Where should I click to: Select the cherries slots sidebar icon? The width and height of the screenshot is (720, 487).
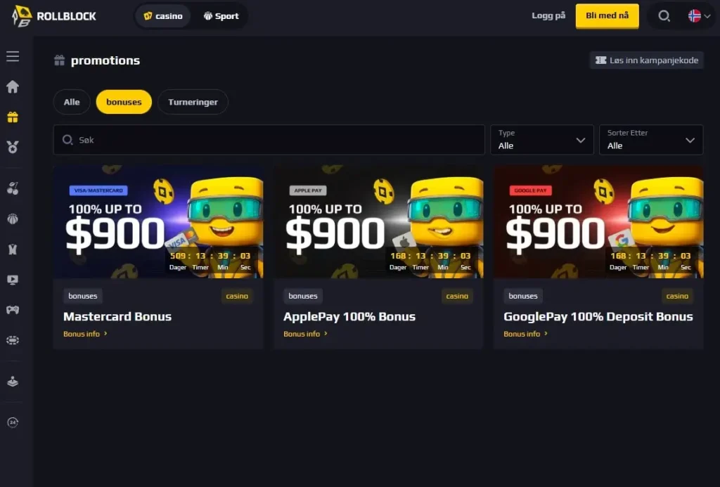13,188
